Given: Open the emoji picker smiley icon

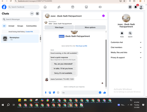Looking at the screenshot, I should tap(100, 92).
